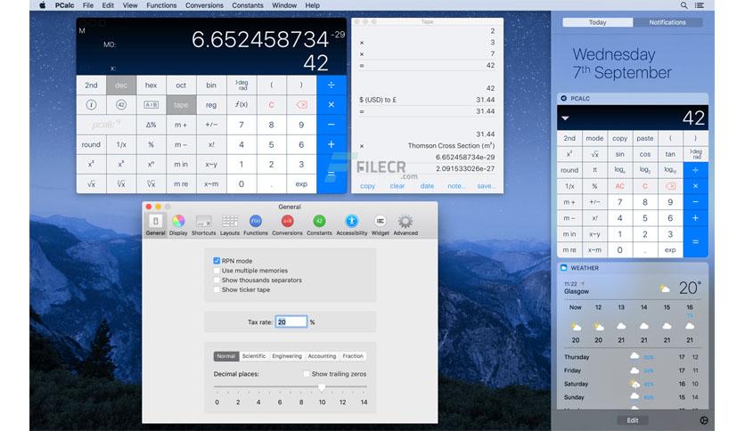Click the red C clear key in main calculator

(271, 105)
